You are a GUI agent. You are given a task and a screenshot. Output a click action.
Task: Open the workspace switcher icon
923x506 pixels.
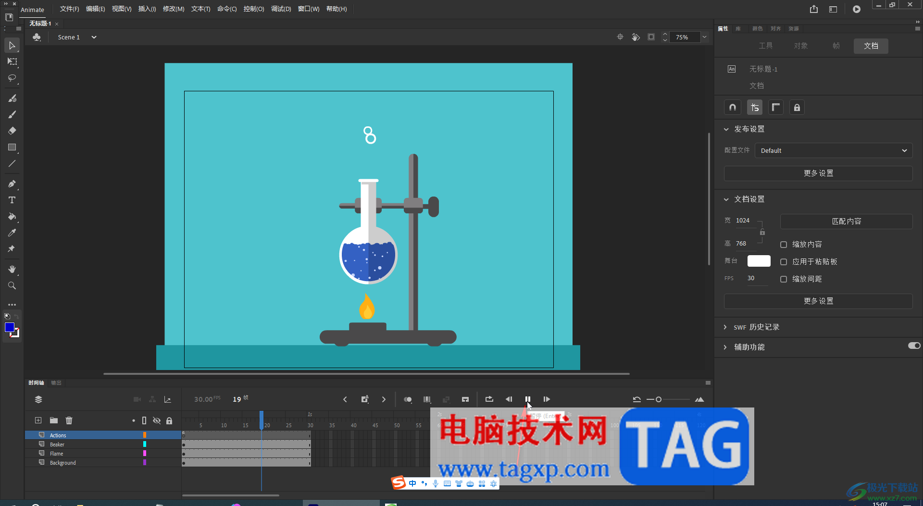coord(833,9)
